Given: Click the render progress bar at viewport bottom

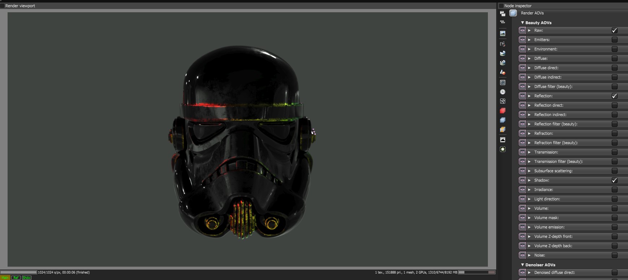Looking at the screenshot, I should [18, 272].
